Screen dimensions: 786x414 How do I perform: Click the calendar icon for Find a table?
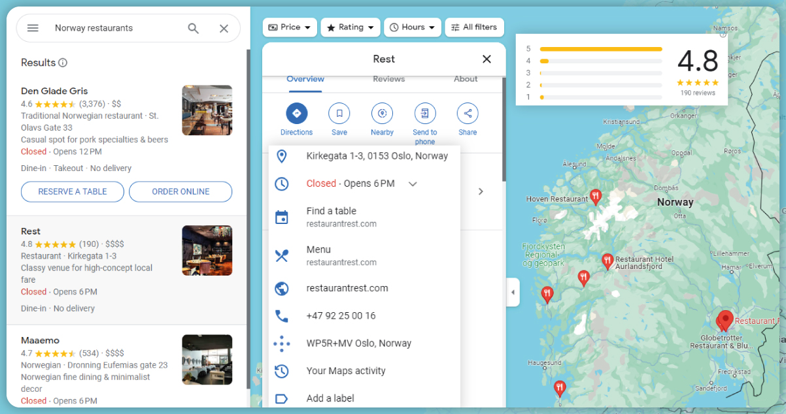281,217
